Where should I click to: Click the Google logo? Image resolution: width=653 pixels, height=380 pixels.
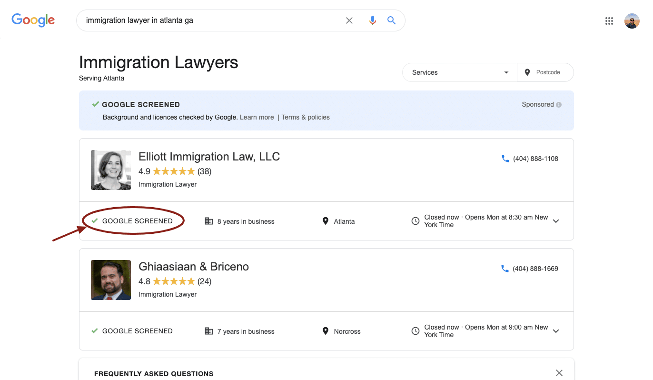click(x=33, y=20)
